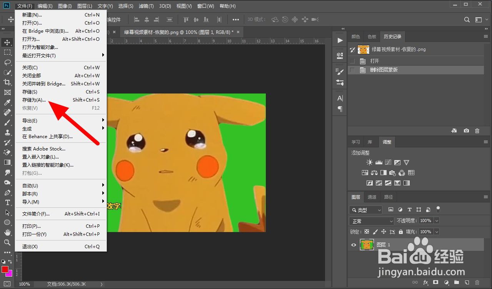
Task: Create new snapshot with camera icon
Action: pos(466,131)
